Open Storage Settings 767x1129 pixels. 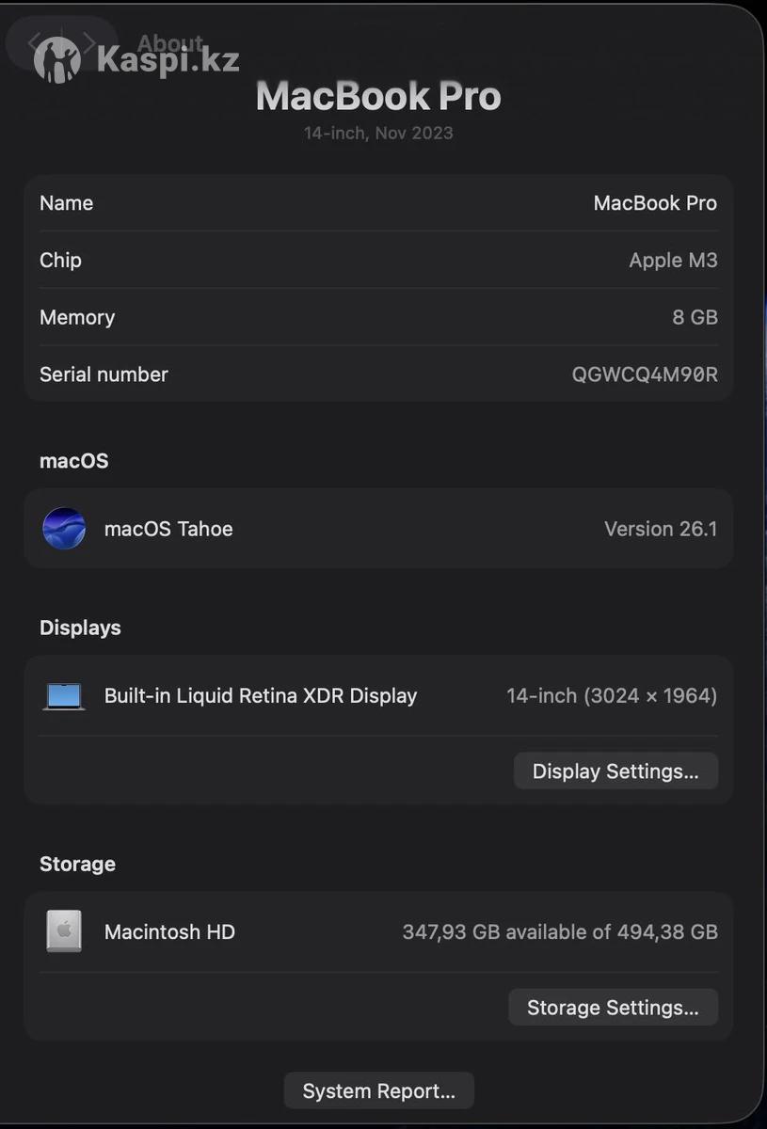[x=613, y=1008]
